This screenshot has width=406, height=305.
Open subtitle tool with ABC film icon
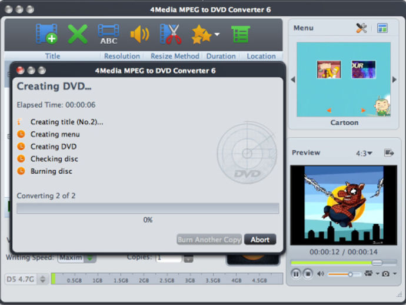pos(108,34)
